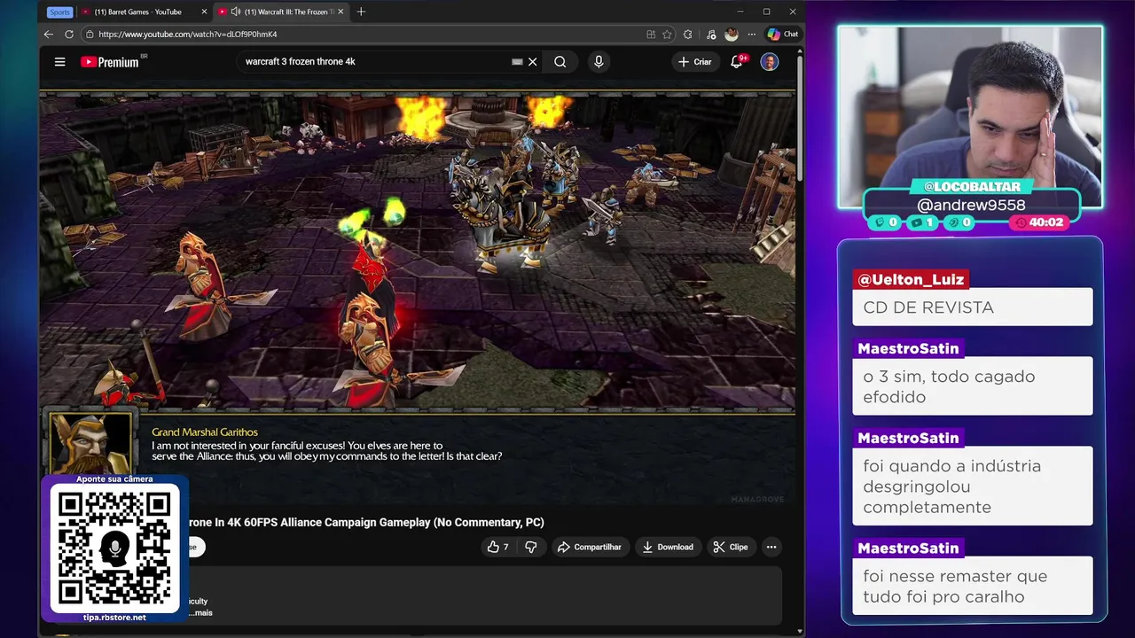Open browser settings and more ellipsis
1135x638 pixels.
pyautogui.click(x=752, y=34)
